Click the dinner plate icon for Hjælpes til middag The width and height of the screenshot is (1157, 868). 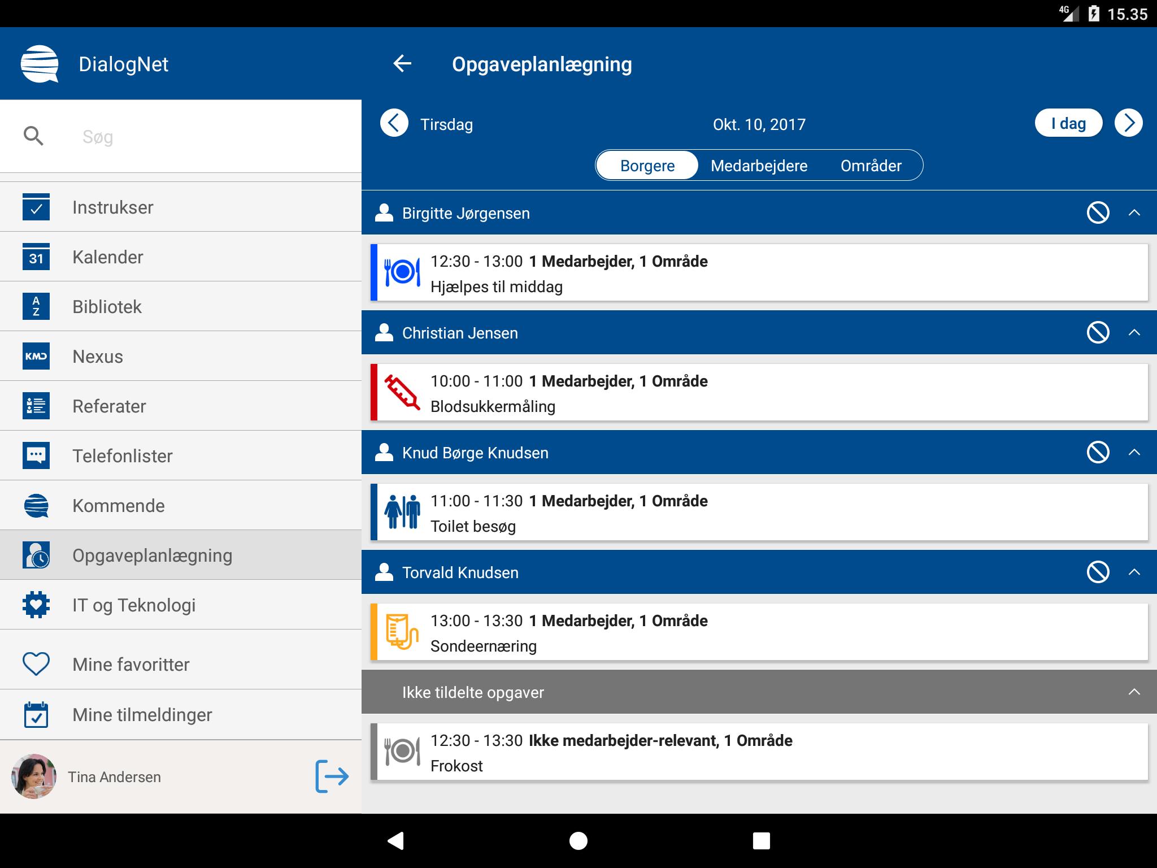pos(402,272)
